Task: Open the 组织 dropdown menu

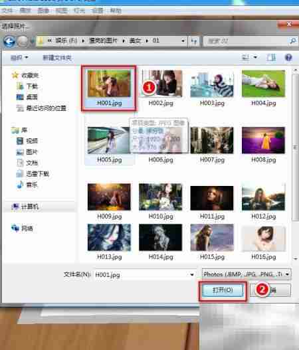Action: pyautogui.click(x=19, y=58)
